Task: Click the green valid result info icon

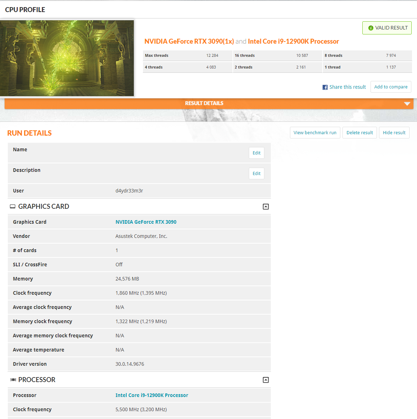Action: tap(371, 28)
